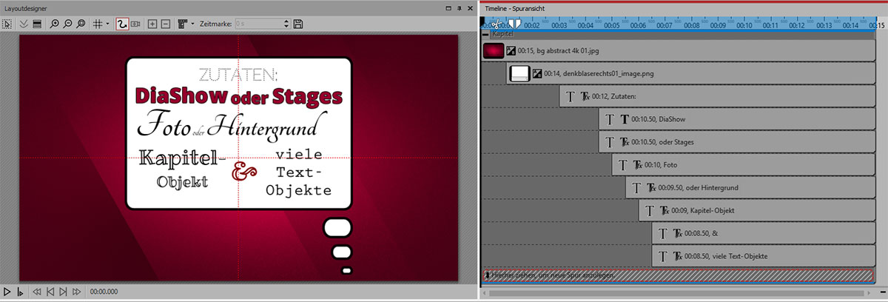
Task: Activate the selection frame tool in Layoutdesigner
Action: tap(7, 24)
